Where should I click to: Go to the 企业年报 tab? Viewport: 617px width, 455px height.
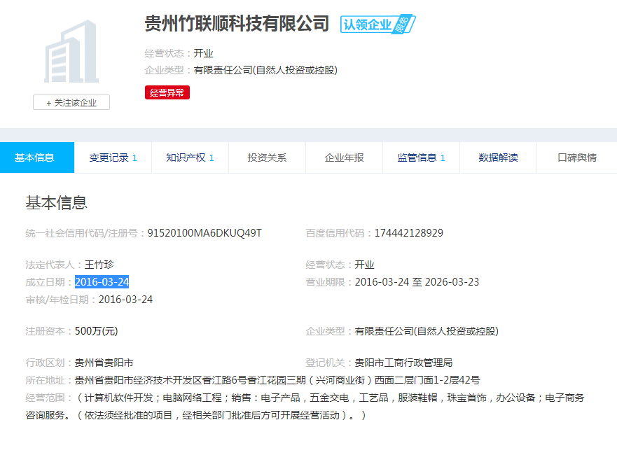(344, 157)
